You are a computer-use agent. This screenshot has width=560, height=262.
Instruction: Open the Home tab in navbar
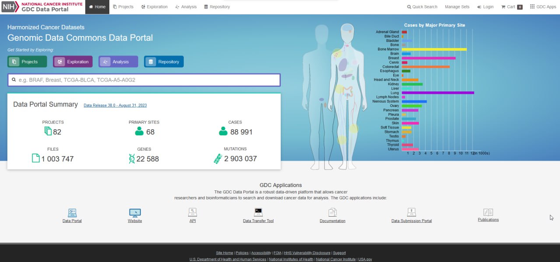point(97,7)
